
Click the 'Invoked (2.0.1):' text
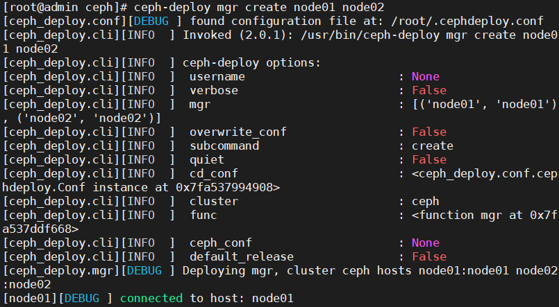(x=238, y=35)
